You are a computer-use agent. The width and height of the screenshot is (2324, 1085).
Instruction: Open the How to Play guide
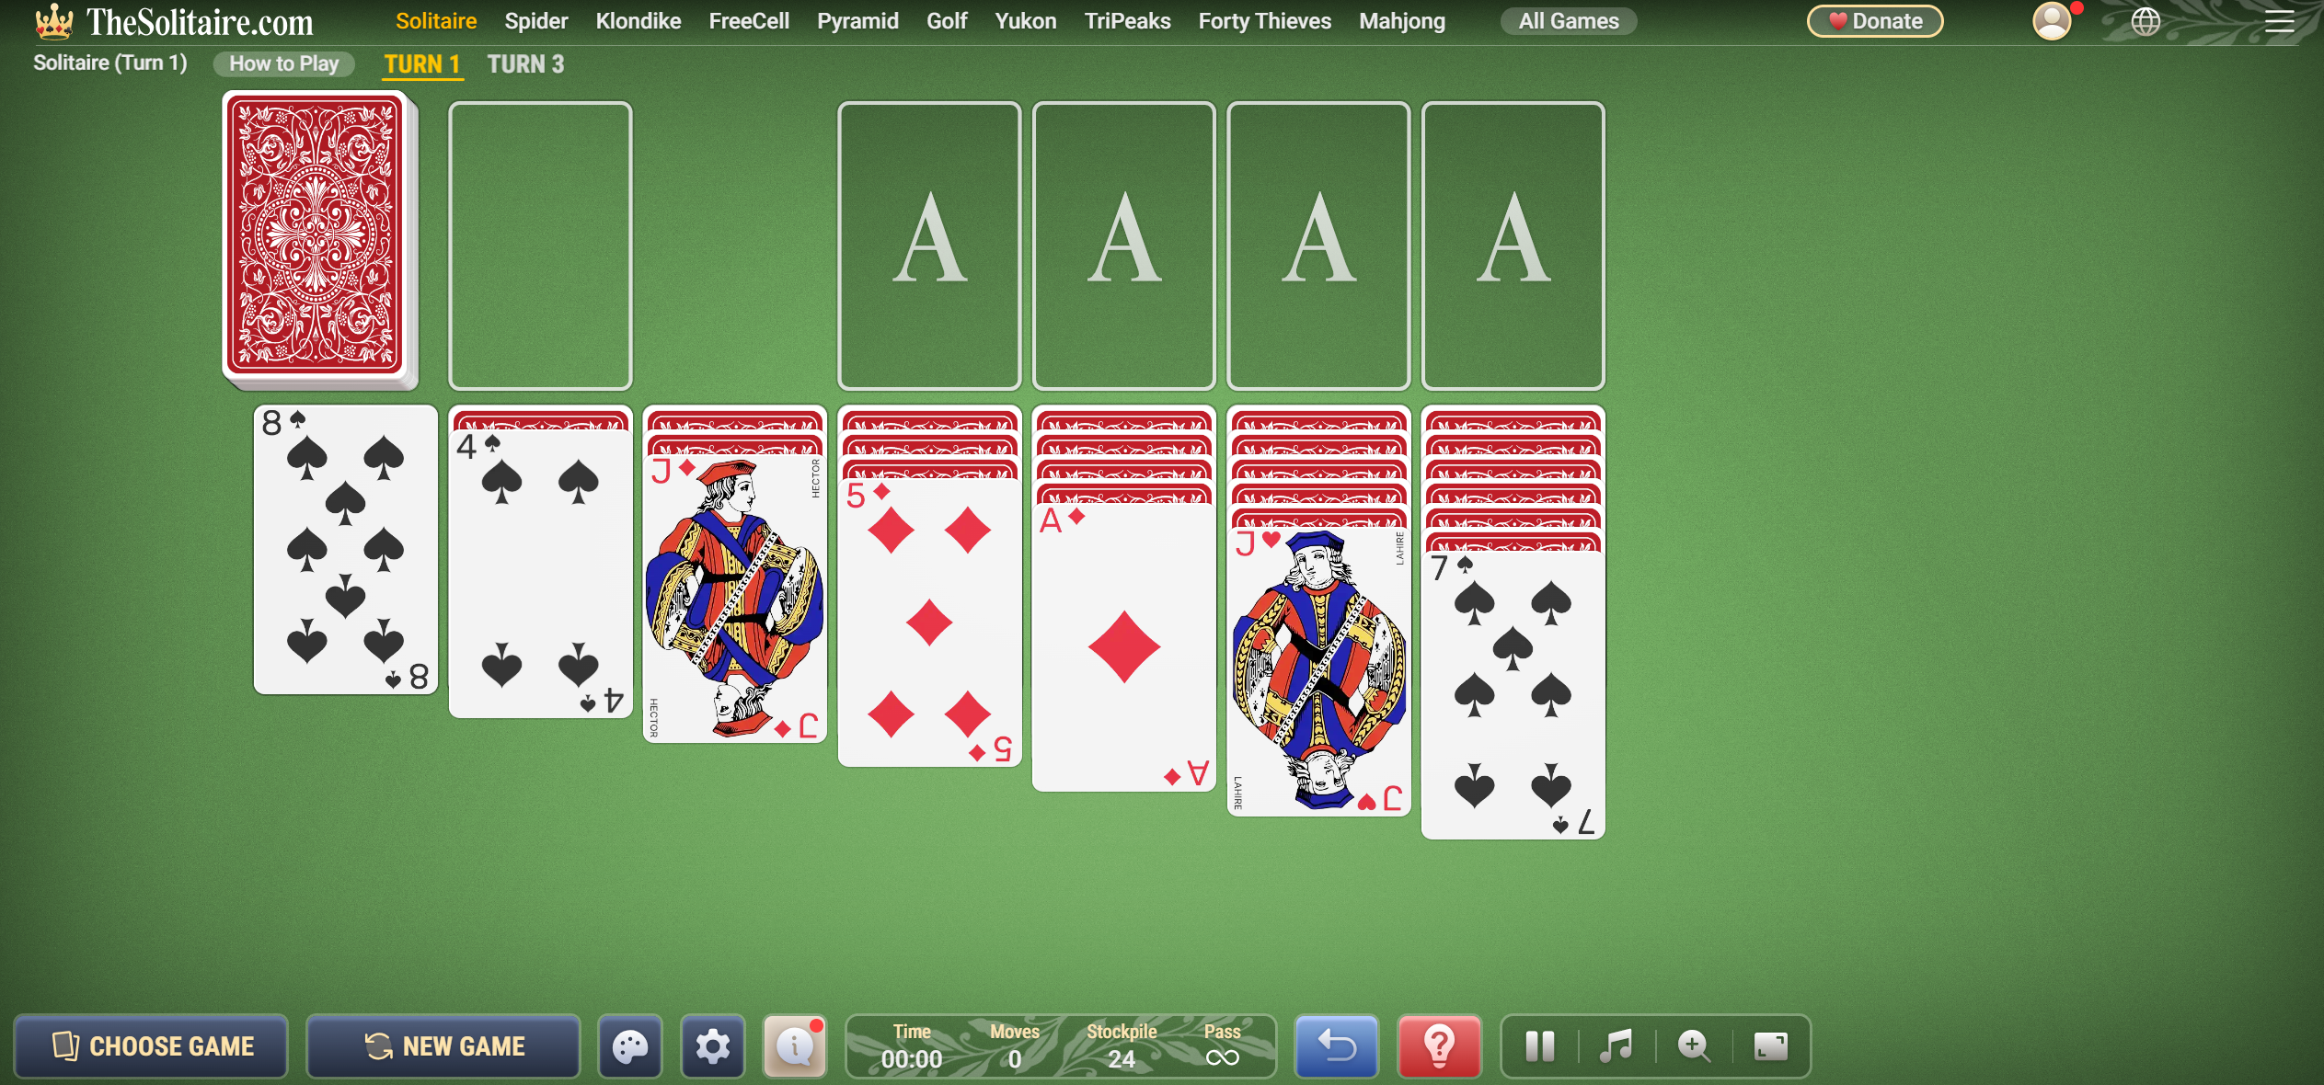(x=283, y=63)
